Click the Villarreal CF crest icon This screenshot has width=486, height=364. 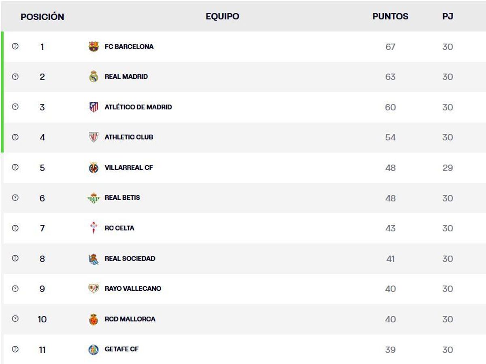pos(94,167)
